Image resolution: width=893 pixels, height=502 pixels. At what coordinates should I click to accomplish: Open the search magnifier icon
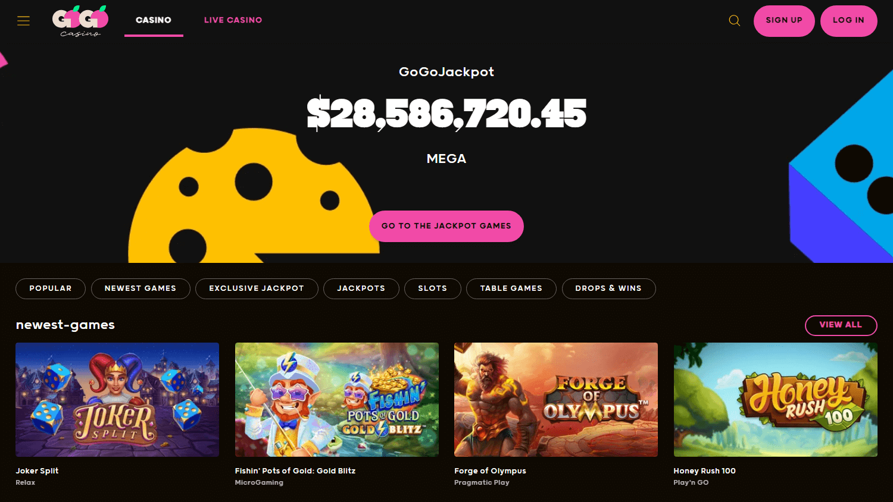pos(735,21)
